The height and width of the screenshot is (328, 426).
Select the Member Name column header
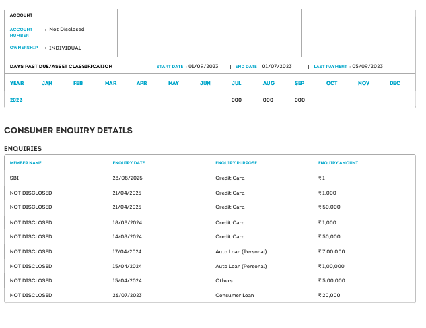coord(26,163)
